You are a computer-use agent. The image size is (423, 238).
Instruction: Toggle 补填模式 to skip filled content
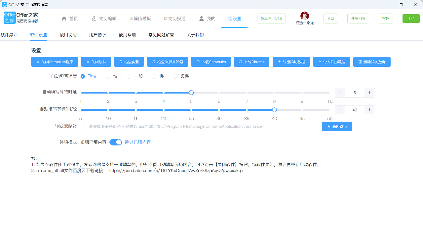click(116, 142)
